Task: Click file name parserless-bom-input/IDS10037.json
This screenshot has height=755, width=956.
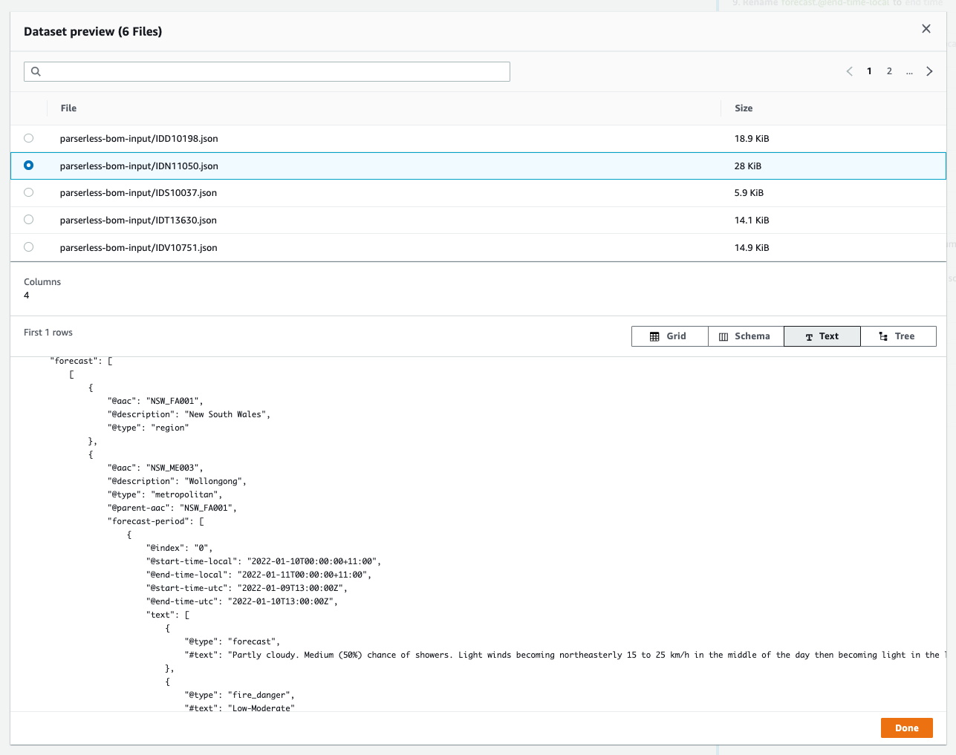Action: [x=138, y=193]
